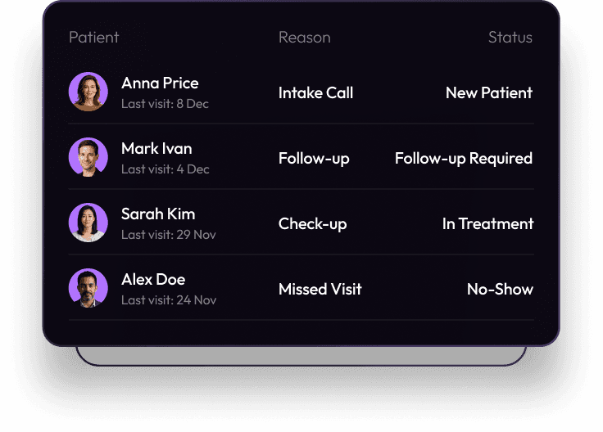Open Mark Ivan patient record
This screenshot has height=432, width=603.
(x=156, y=149)
